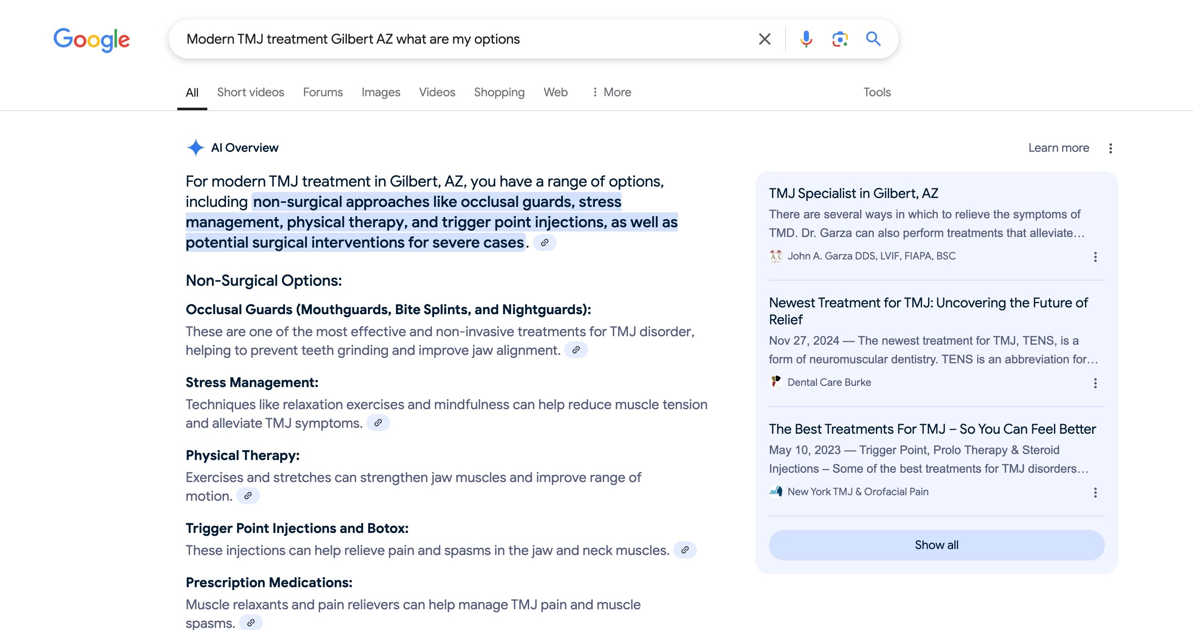Open 'The Best Treatments For TMJ' article link
Screen dimensions: 1193x630
pos(932,429)
